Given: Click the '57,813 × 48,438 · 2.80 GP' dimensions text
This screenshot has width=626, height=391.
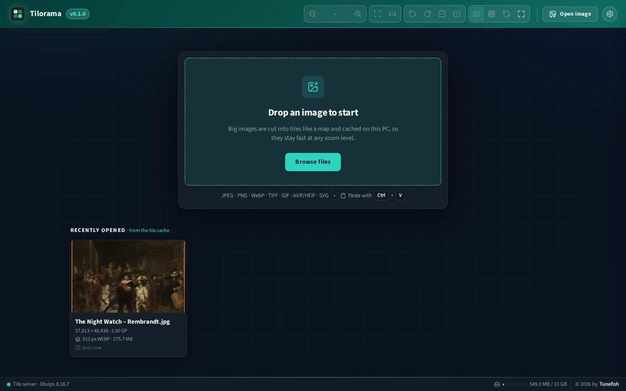Looking at the screenshot, I should (101, 331).
